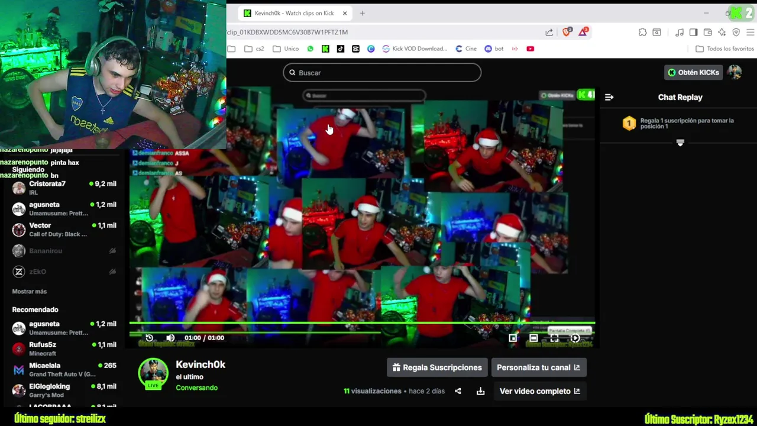Select the Kevinch0k Watch clips tab

click(294, 13)
